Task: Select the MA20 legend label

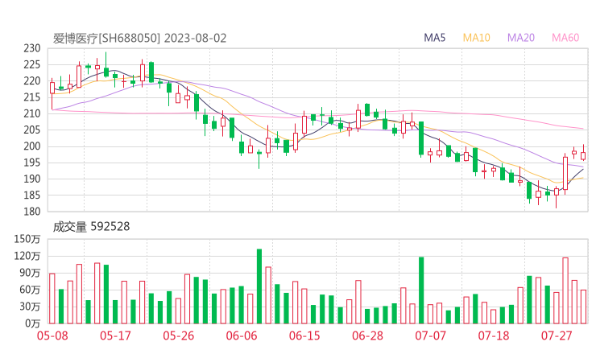Action: tap(521, 38)
